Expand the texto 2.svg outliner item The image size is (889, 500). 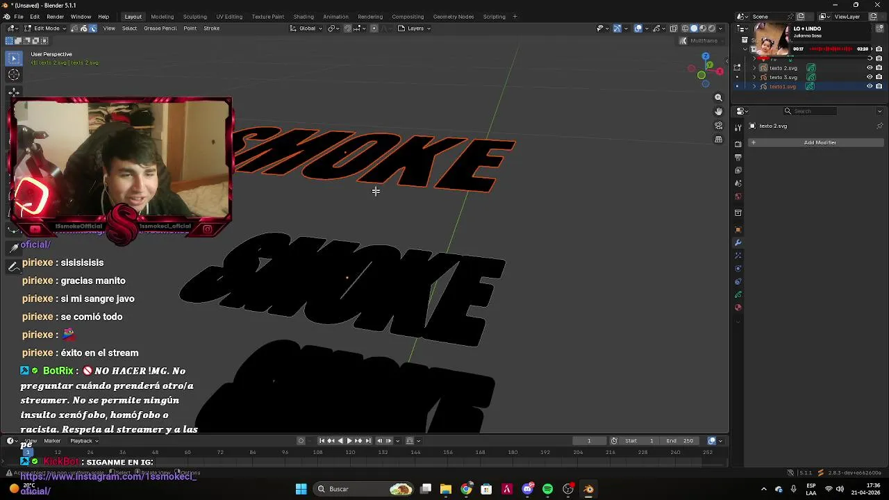point(755,68)
